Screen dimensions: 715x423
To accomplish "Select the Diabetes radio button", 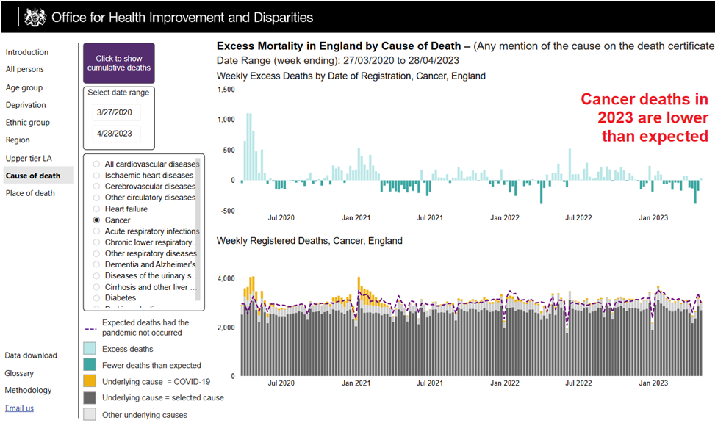I will [x=96, y=298].
